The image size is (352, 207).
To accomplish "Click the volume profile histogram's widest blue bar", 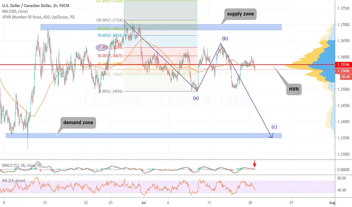I will 321,66.
